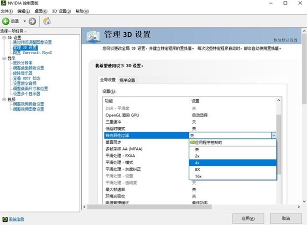Image resolution: width=307 pixels, height=225 pixels.
Task: Open the 3D 设置(3) menu
Action: pyautogui.click(x=61, y=11)
